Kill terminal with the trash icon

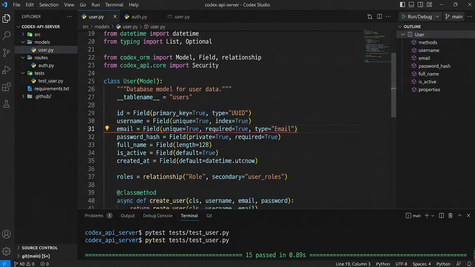pyautogui.click(x=450, y=216)
